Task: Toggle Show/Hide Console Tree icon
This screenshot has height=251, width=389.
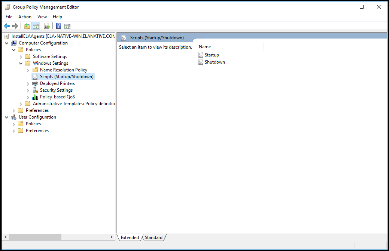Action: (36, 26)
